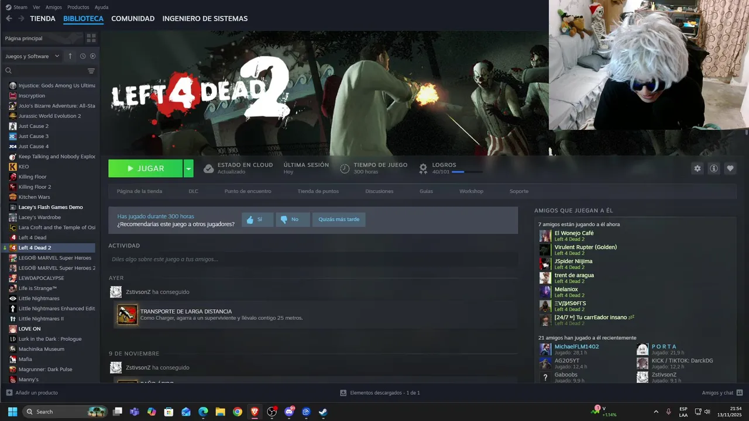The width and height of the screenshot is (749, 421).
Task: Select Inscryption in the game list
Action: tap(32, 95)
